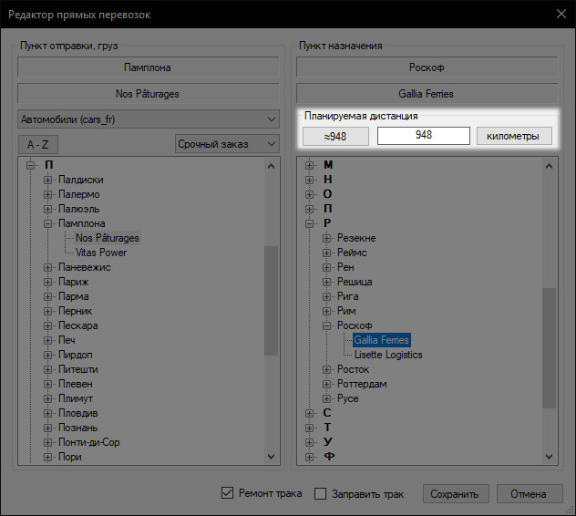Click the километры units button
576x516 pixels.
click(x=514, y=137)
